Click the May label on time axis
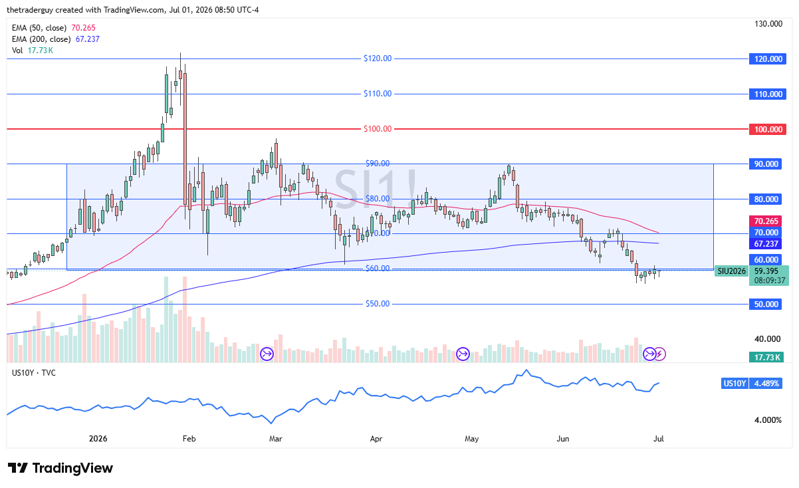 472,439
